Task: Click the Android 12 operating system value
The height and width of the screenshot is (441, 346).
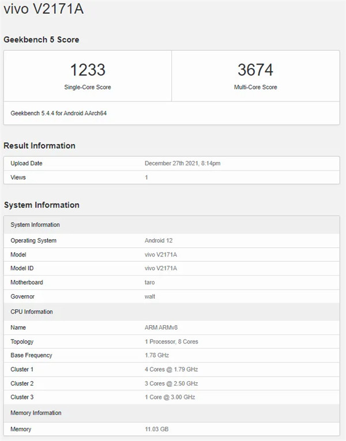Action: tap(159, 241)
